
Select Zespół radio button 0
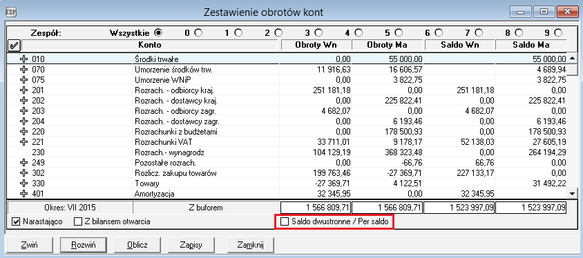198,33
